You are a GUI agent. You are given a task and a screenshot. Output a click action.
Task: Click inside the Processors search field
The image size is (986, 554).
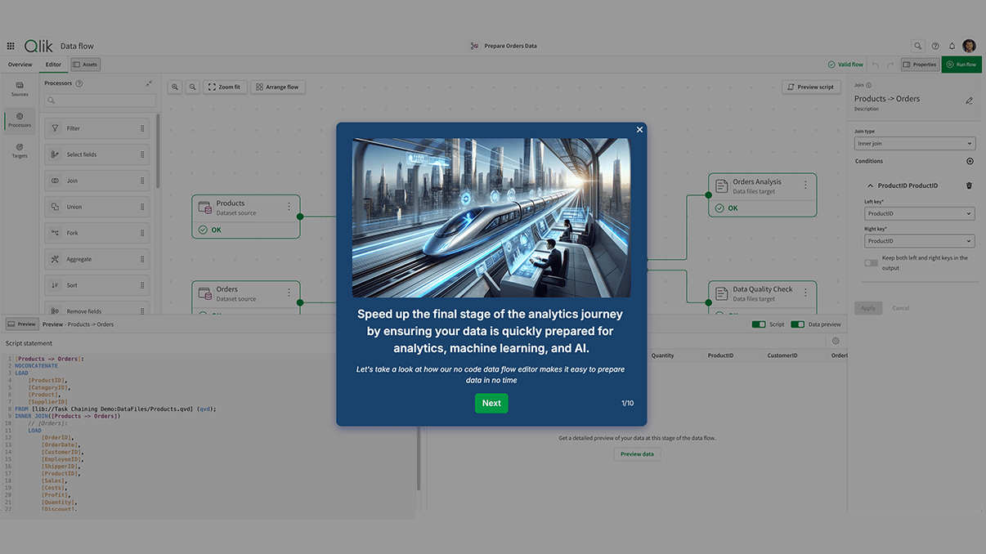pyautogui.click(x=98, y=99)
